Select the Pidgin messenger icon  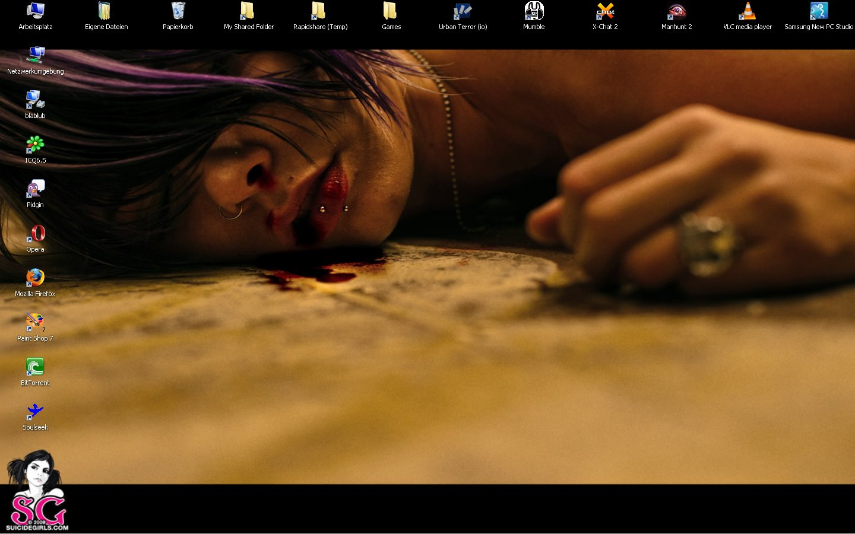click(x=35, y=189)
